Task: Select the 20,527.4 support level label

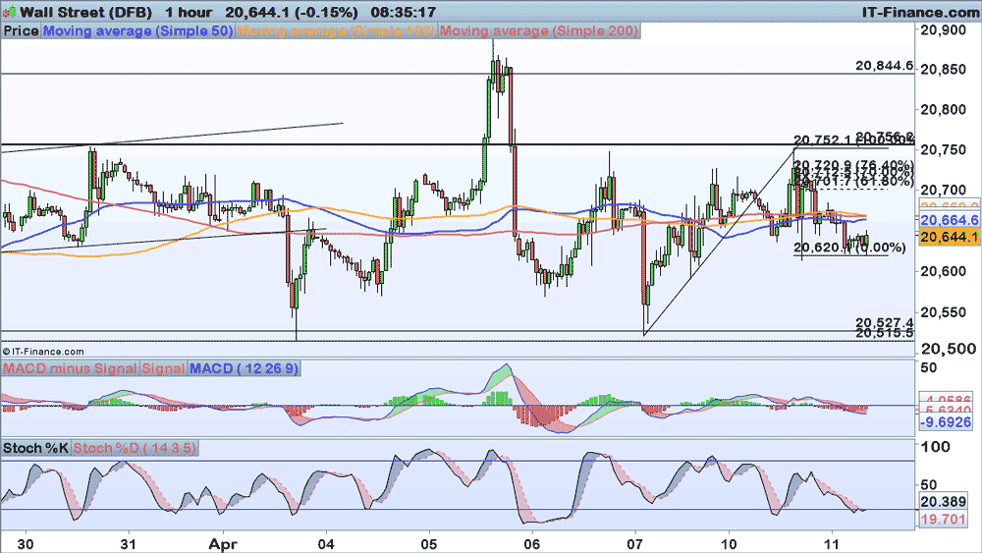Action: pos(885,322)
